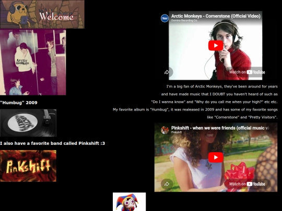
Task: Play the Arctic Monkeys Cornerstone video
Action: click(x=216, y=45)
